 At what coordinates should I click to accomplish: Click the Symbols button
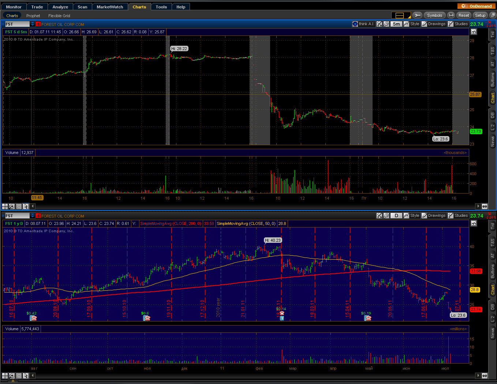(x=434, y=15)
